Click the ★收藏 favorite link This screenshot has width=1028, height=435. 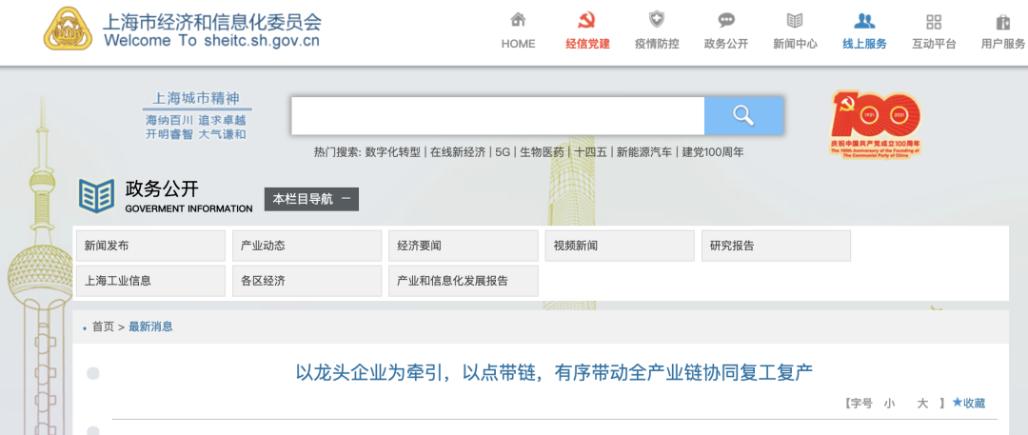[969, 404]
